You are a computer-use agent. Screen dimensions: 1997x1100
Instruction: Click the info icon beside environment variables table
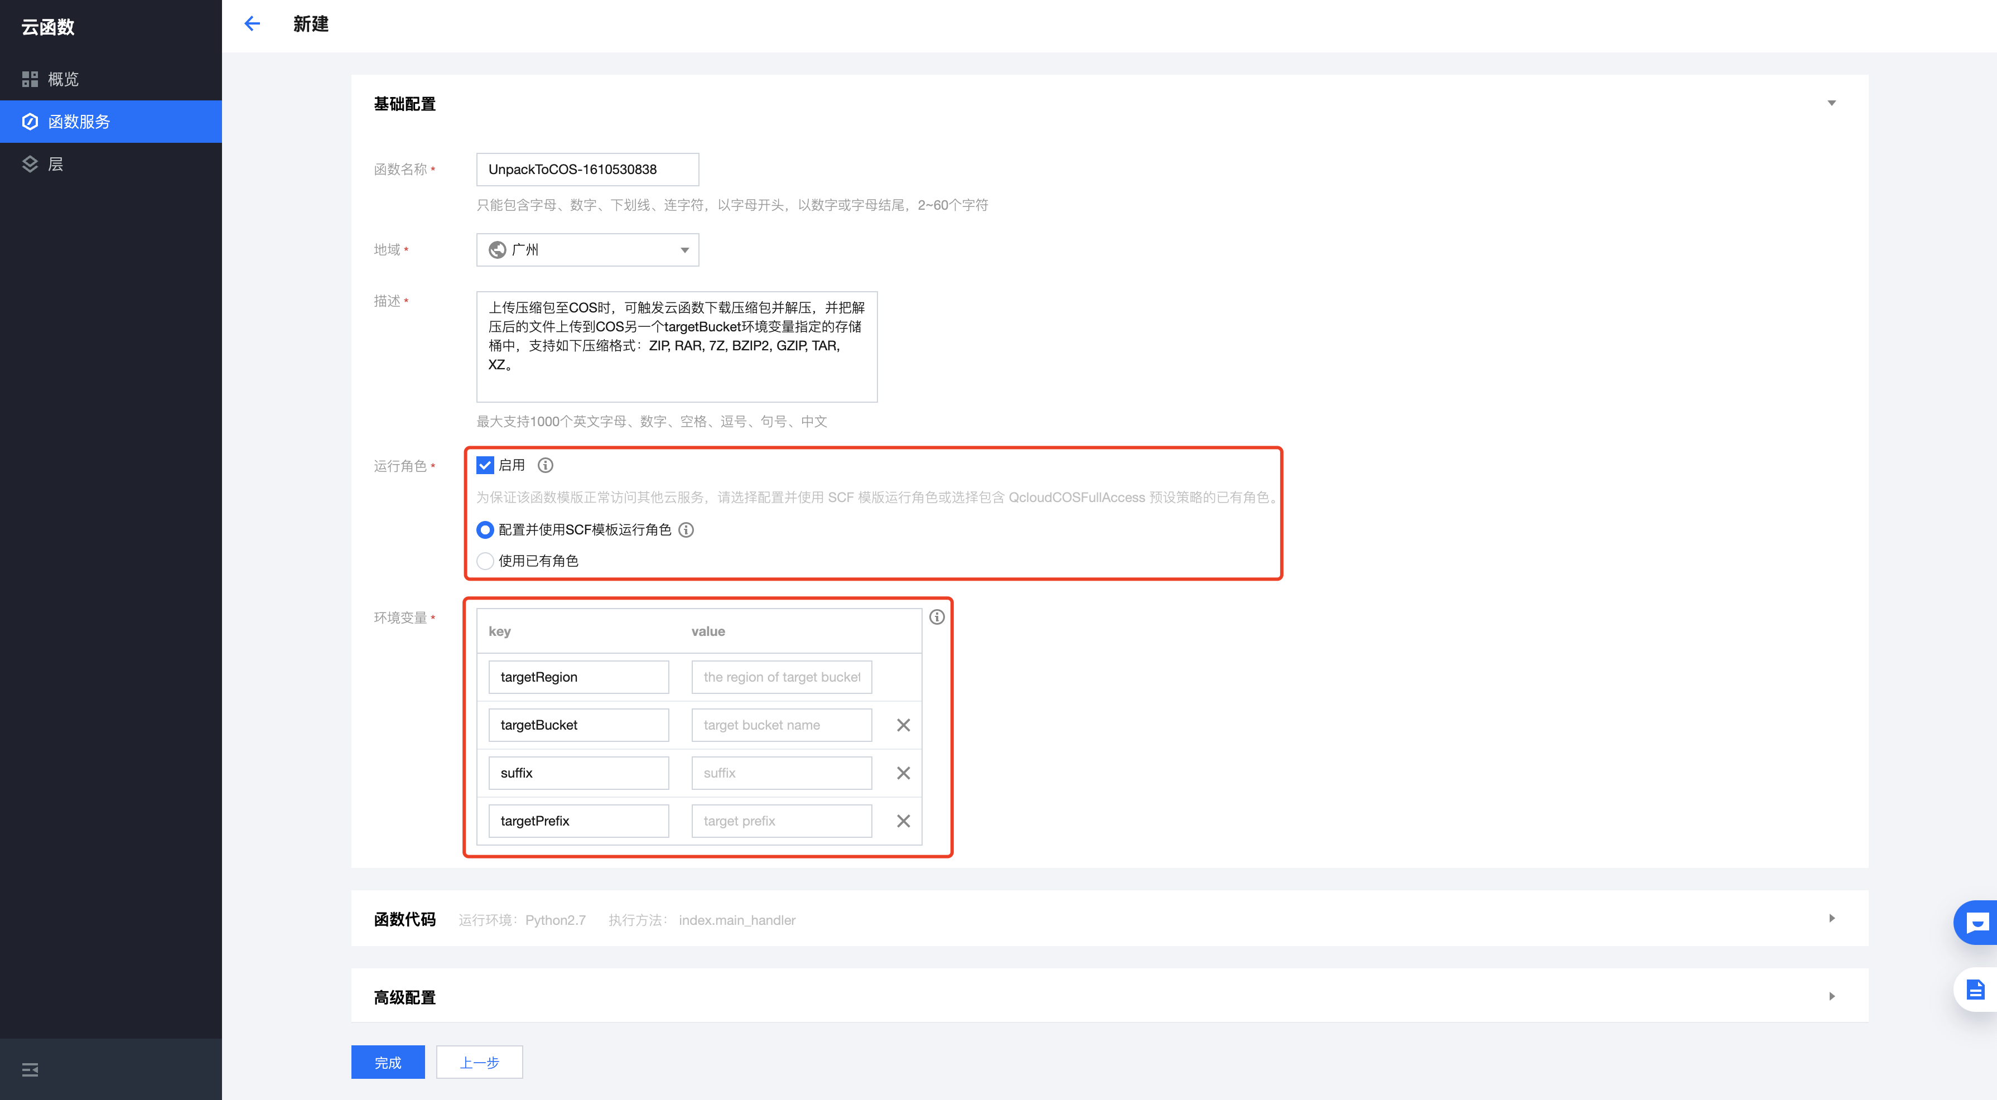(x=937, y=617)
